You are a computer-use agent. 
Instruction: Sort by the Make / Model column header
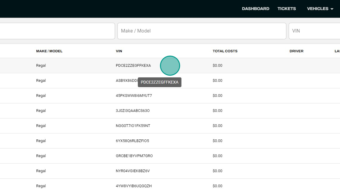49,51
